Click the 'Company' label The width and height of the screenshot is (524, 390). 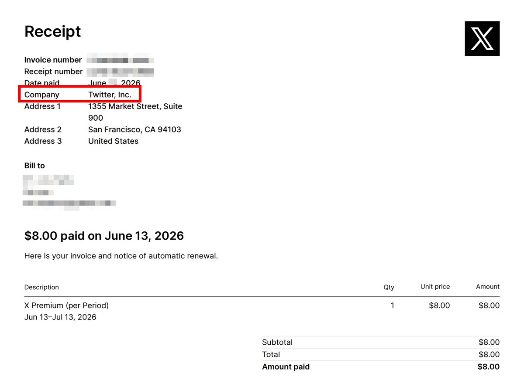(41, 95)
